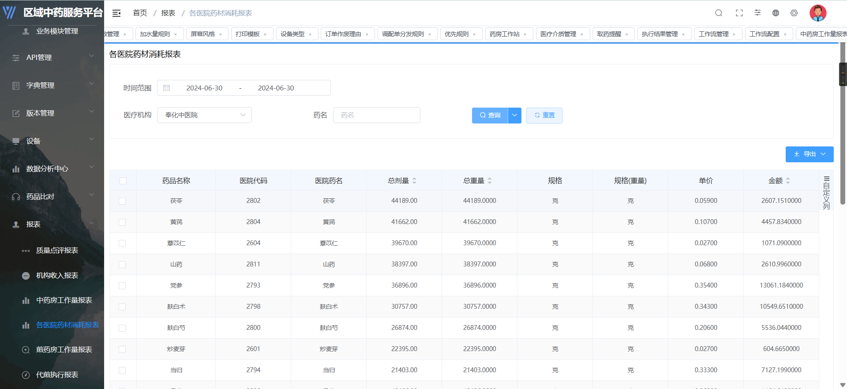Click the platform logo icon
This screenshot has height=389, width=847.
point(9,12)
